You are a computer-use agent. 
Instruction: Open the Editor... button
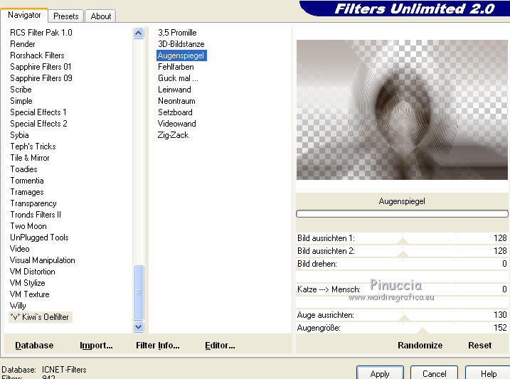click(220, 345)
